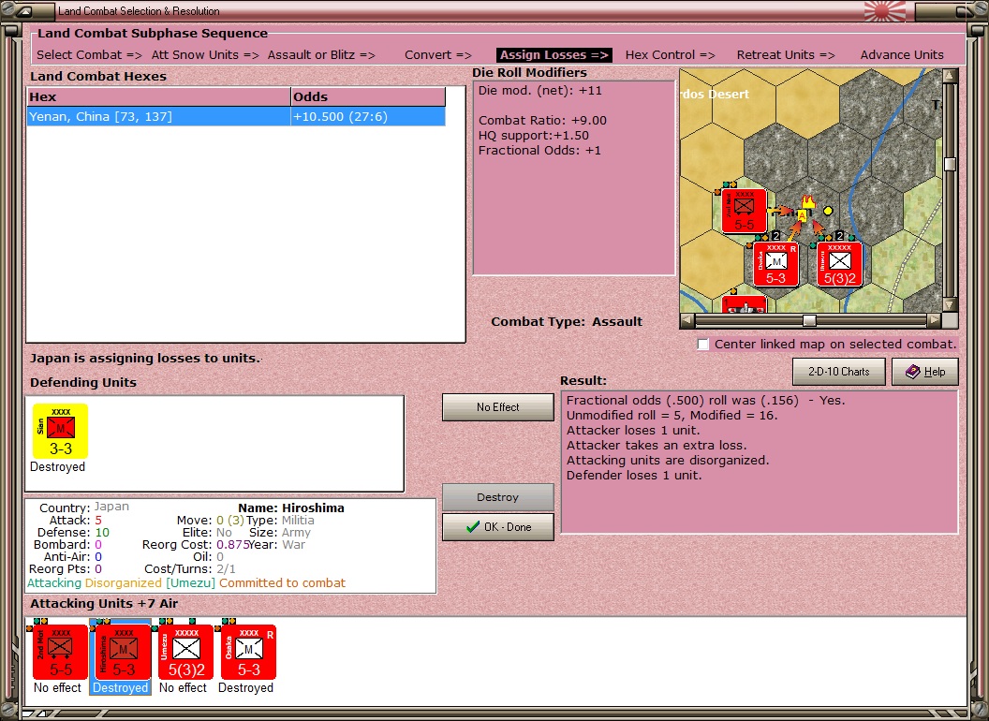This screenshot has width=989, height=721.
Task: Click No effect label under Umezu unit
Action: click(x=183, y=687)
